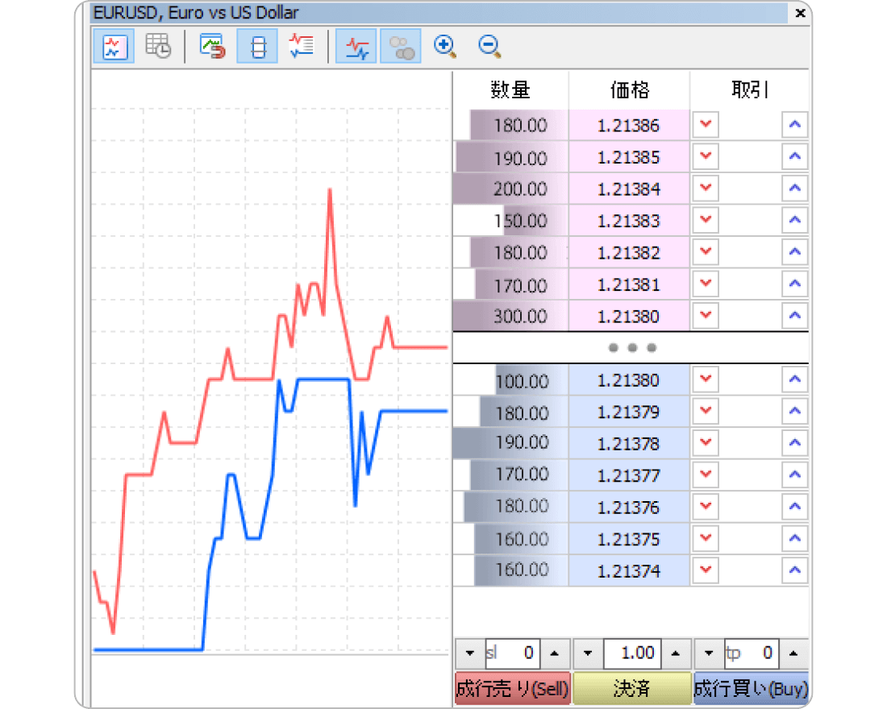Click the checklist with red wave icon
This screenshot has height=709, width=887.
(x=302, y=47)
